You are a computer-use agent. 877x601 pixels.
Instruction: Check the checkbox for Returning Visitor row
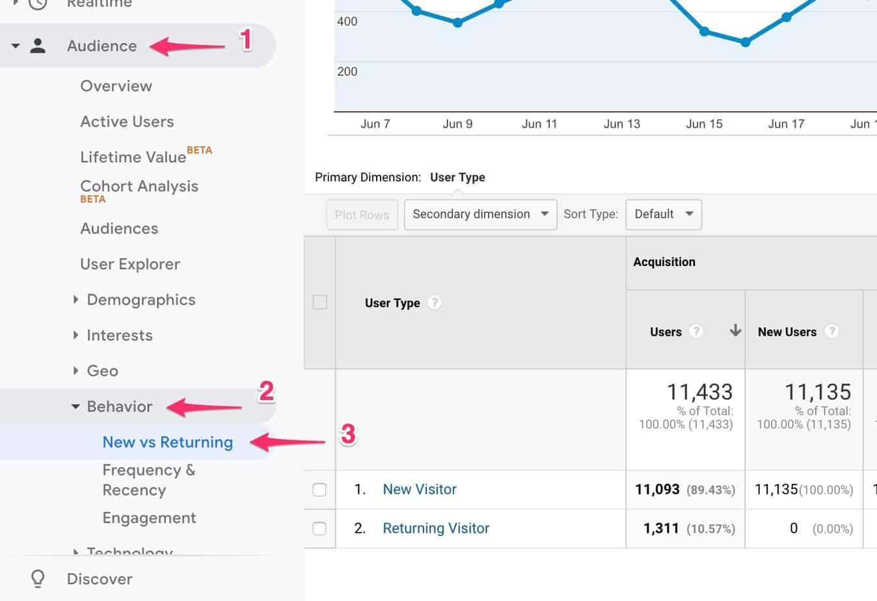click(x=319, y=528)
